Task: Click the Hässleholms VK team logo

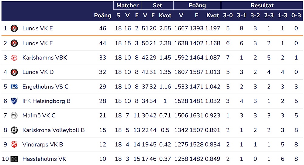Action: pos(14,159)
